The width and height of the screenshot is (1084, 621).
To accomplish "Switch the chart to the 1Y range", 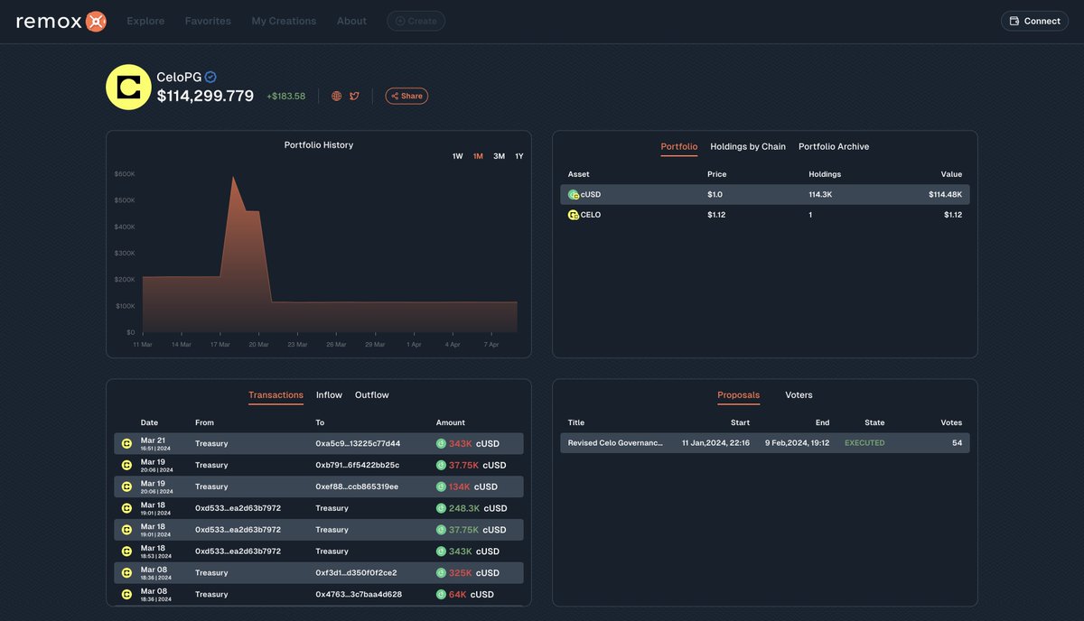I will pos(518,155).
